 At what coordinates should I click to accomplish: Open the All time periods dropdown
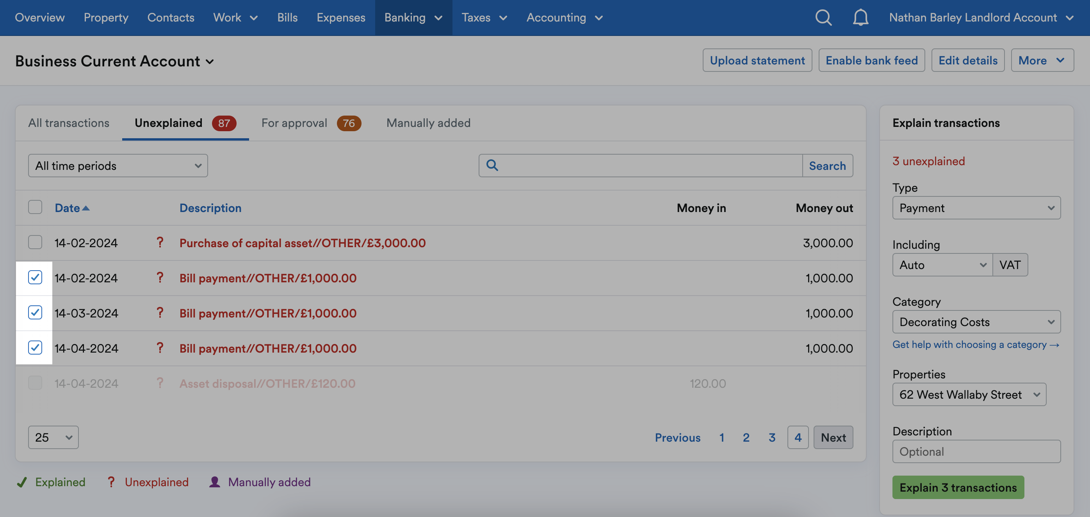tap(118, 166)
